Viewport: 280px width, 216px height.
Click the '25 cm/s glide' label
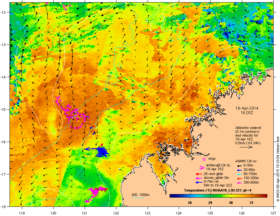[x=213, y=174]
